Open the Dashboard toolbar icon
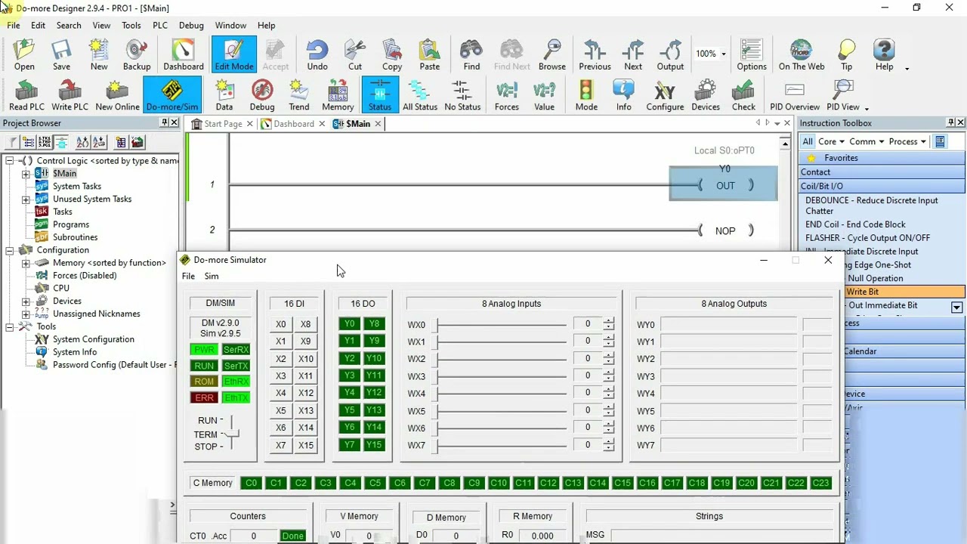Screen dimensions: 967x544 pos(184,55)
